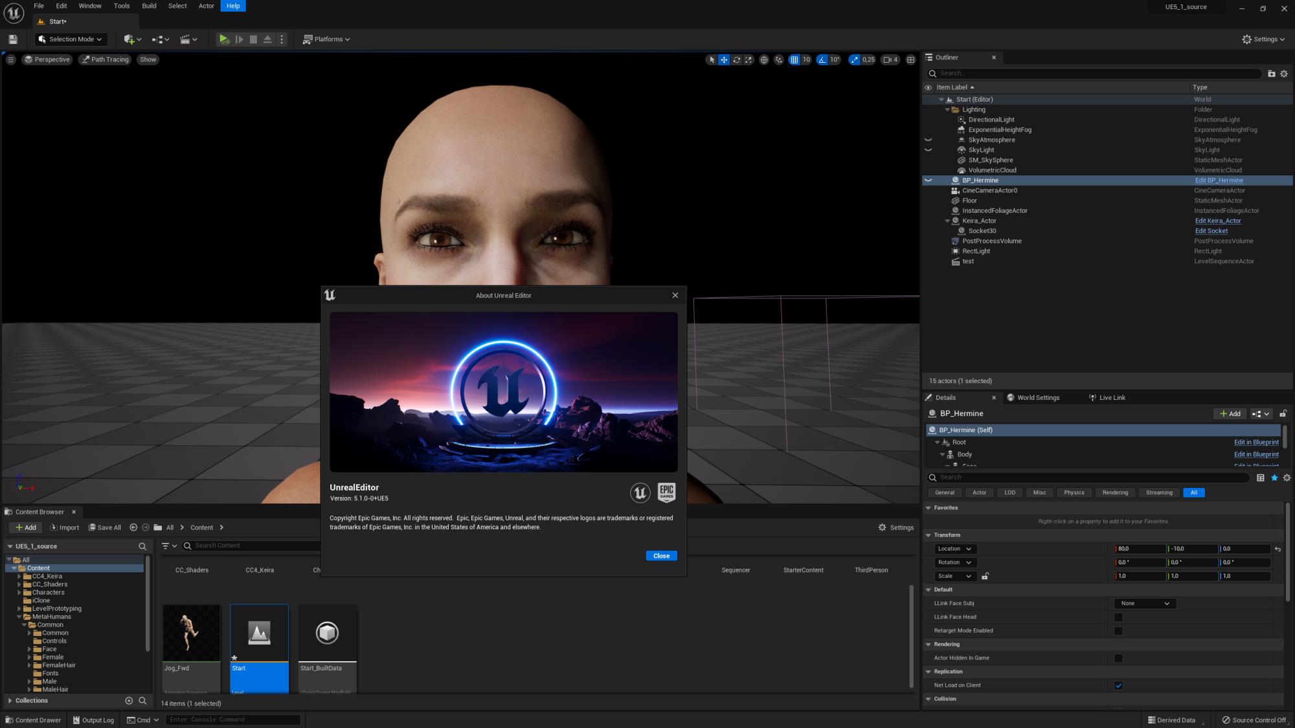1295x728 pixels.
Task: Click the Location X value field
Action: coord(1140,549)
